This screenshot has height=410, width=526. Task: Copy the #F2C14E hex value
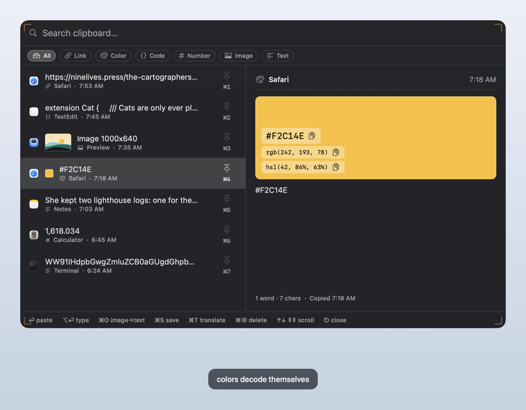click(312, 136)
